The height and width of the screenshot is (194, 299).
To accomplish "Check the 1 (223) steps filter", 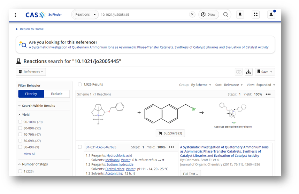I will pos(20,171).
